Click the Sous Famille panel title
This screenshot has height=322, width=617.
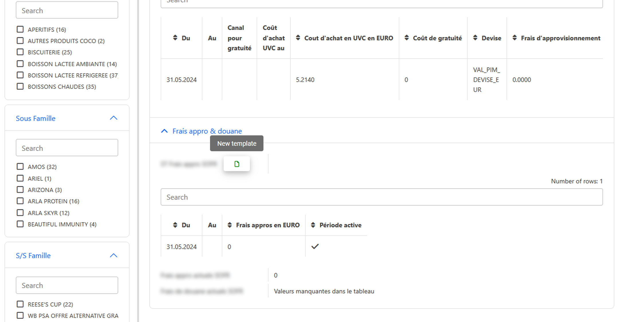pyautogui.click(x=36, y=118)
